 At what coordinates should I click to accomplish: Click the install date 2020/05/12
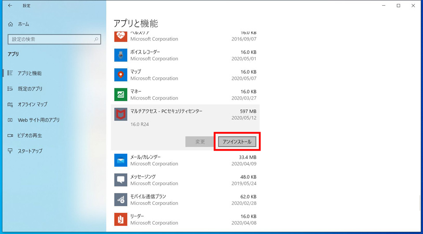(x=244, y=118)
